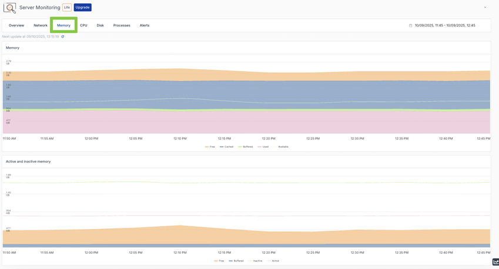The width and height of the screenshot is (499, 269).
Task: Toggle Available series in Memory legend
Action: point(281,147)
